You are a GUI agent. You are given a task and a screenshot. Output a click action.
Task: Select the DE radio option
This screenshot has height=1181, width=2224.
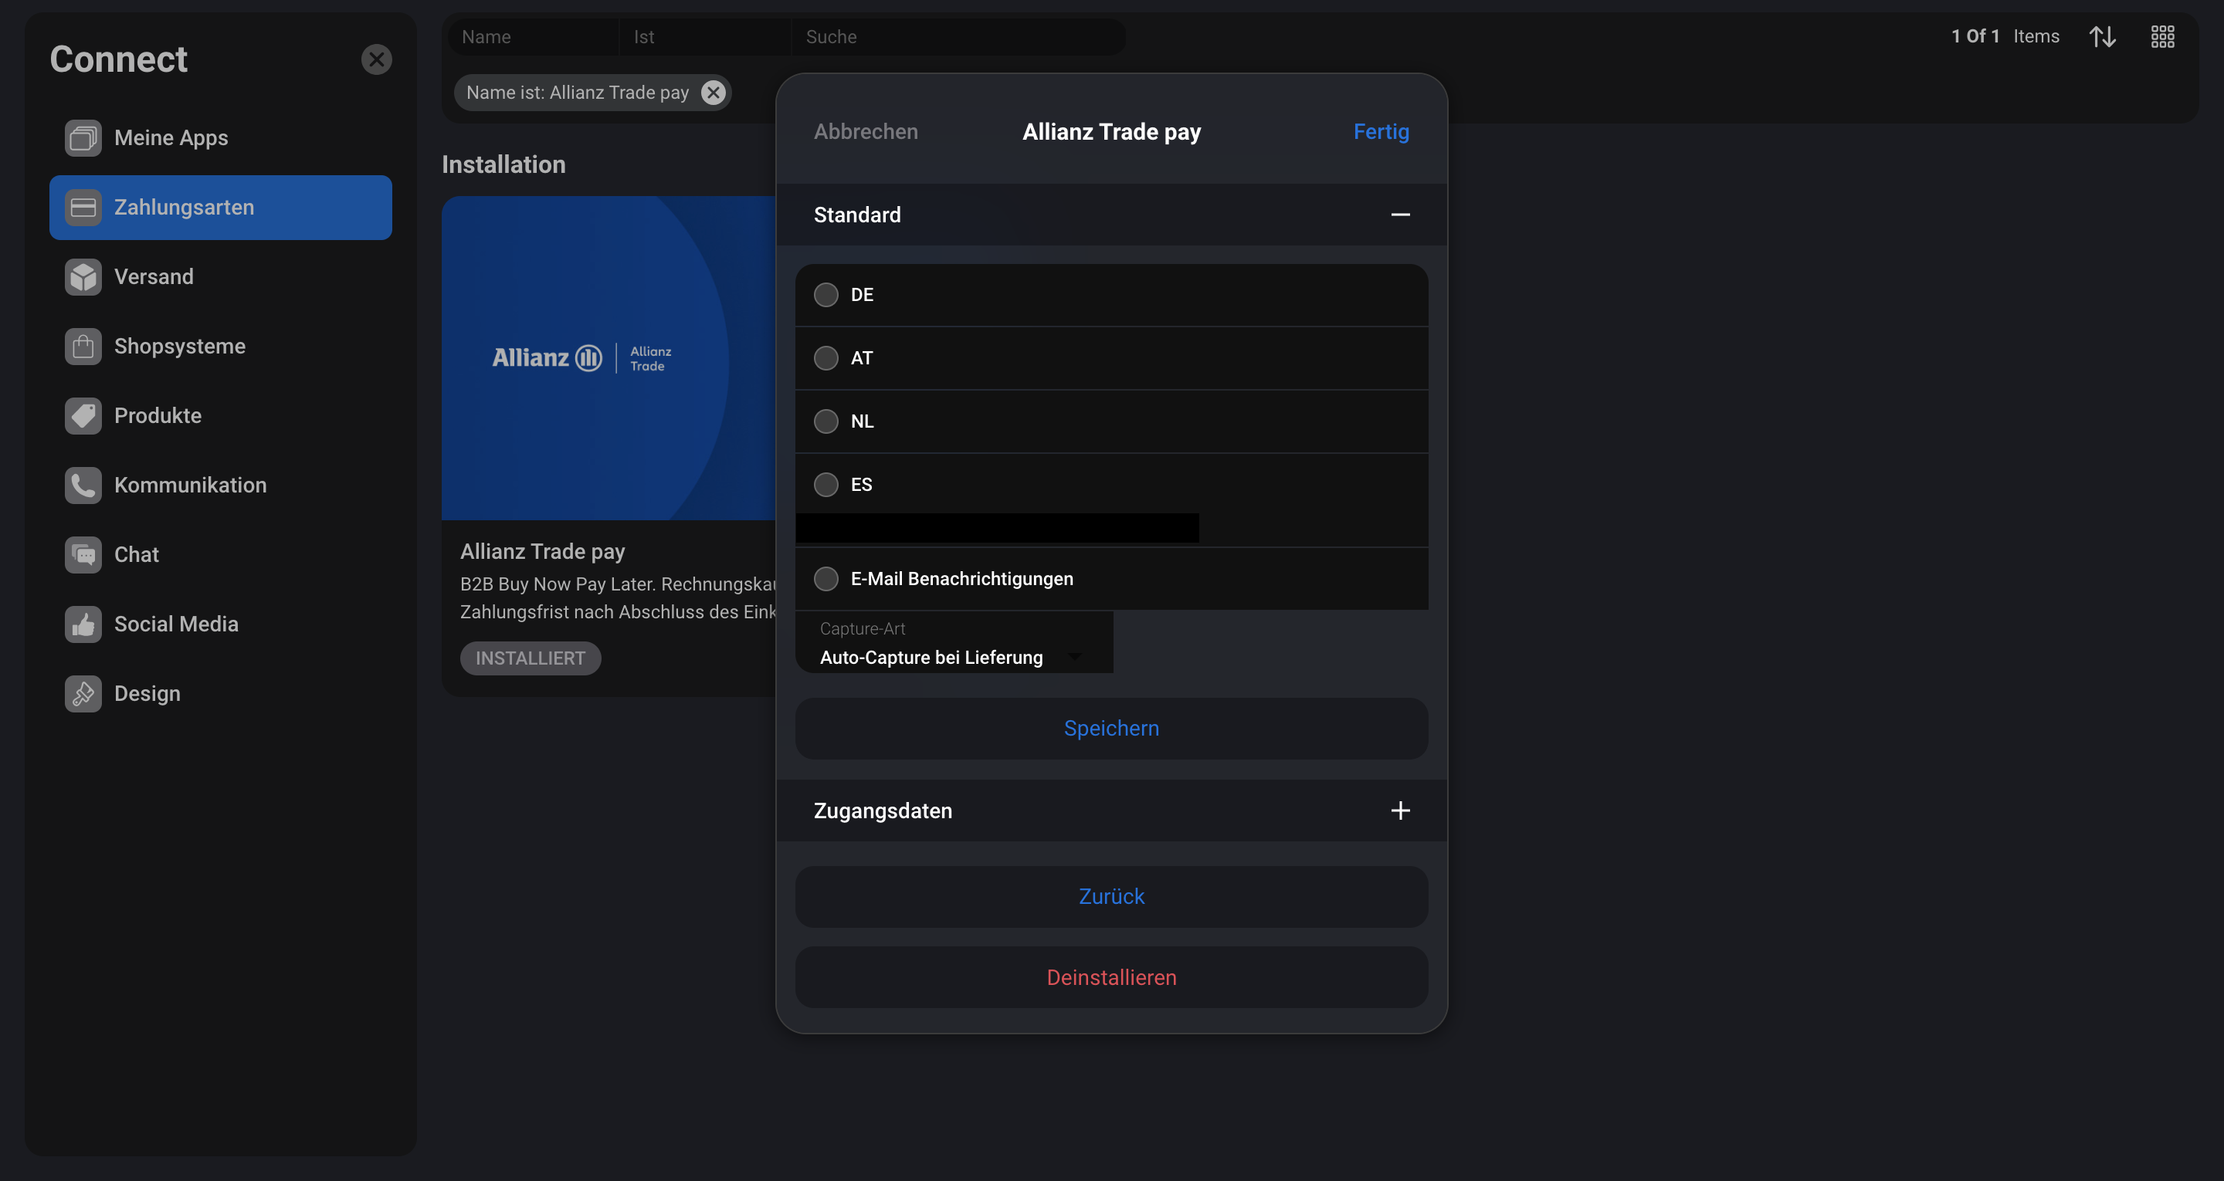coord(826,295)
